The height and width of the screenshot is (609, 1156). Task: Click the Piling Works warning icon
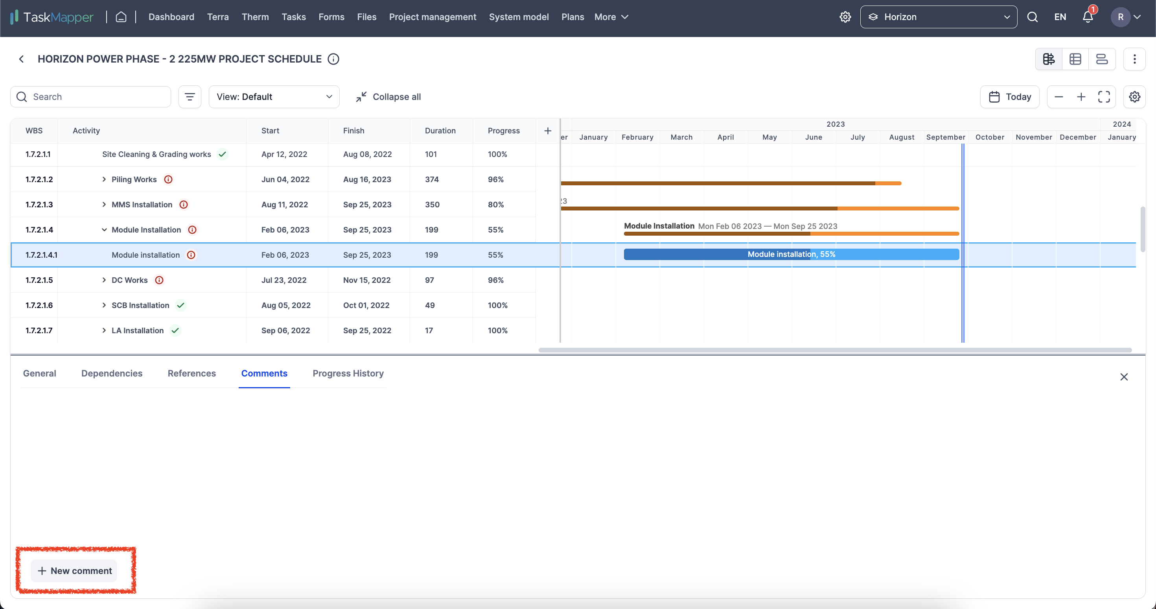pos(168,180)
